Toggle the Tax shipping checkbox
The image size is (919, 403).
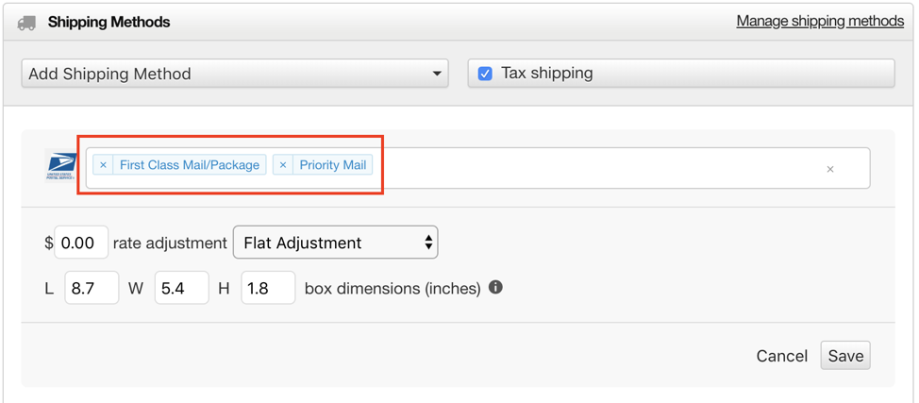point(485,74)
